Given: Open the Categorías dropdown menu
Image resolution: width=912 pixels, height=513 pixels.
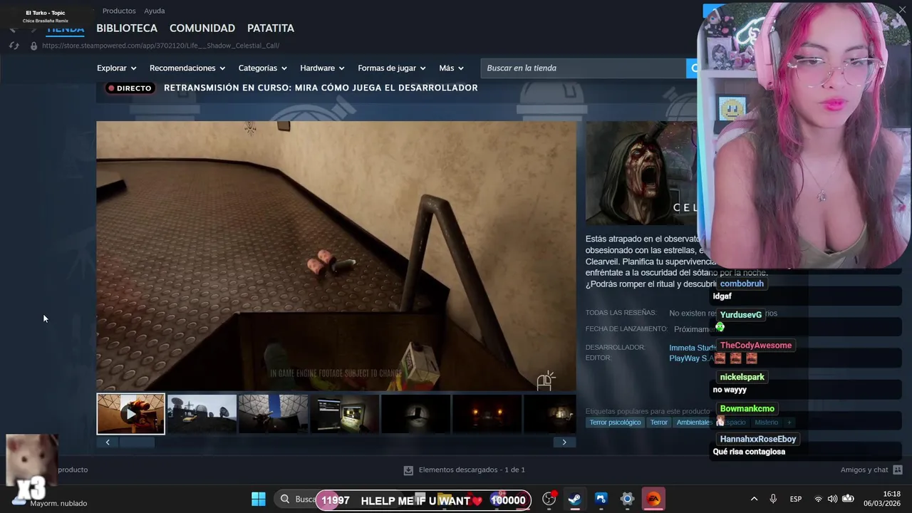Looking at the screenshot, I should coord(263,68).
